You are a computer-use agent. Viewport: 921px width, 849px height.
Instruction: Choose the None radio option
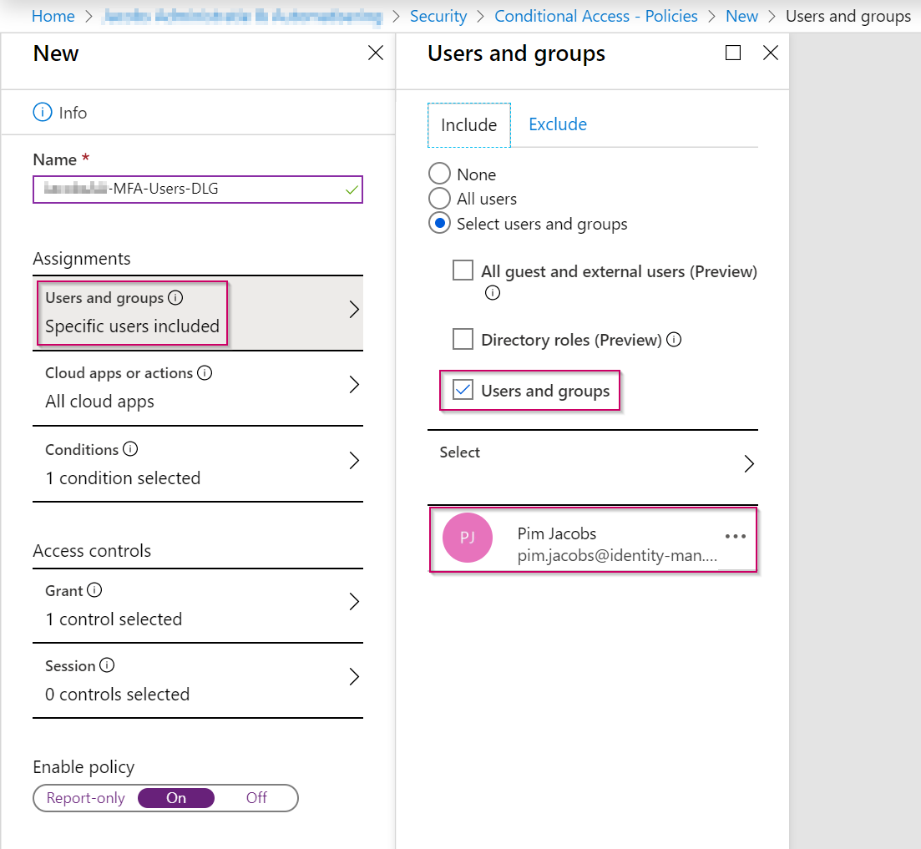[x=439, y=173]
